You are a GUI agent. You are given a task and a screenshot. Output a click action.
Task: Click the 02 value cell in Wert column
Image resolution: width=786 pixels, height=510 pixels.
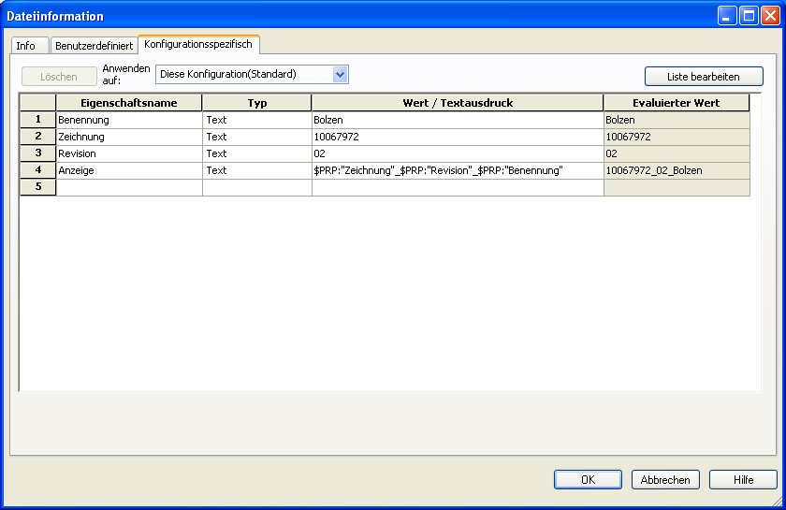[458, 153]
